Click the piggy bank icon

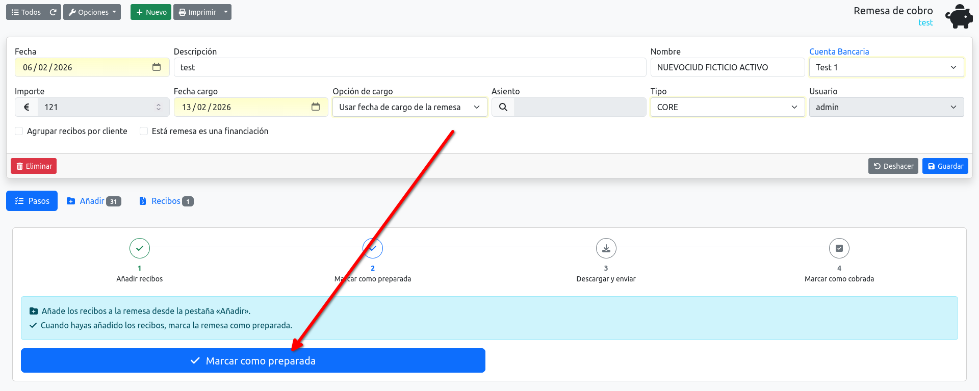959,16
